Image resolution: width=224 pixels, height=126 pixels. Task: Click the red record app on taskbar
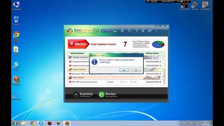50,123
